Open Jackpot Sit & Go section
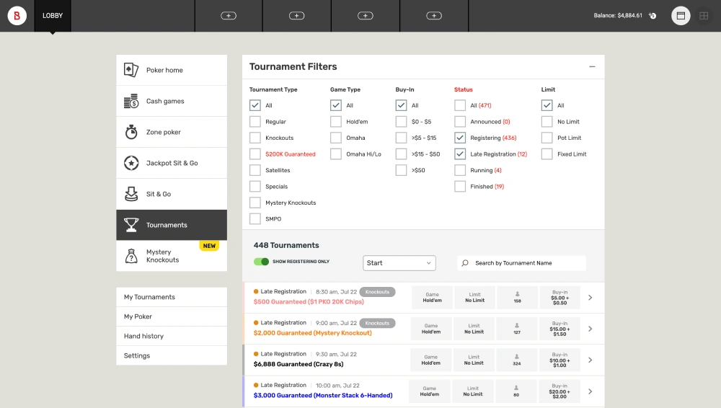The image size is (721, 408). coord(172,163)
